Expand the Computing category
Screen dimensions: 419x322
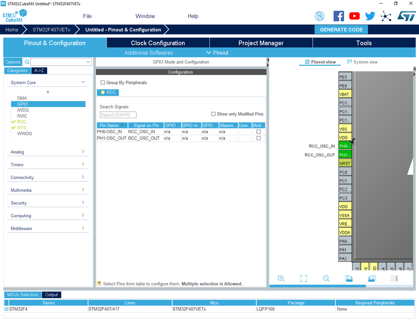point(83,215)
